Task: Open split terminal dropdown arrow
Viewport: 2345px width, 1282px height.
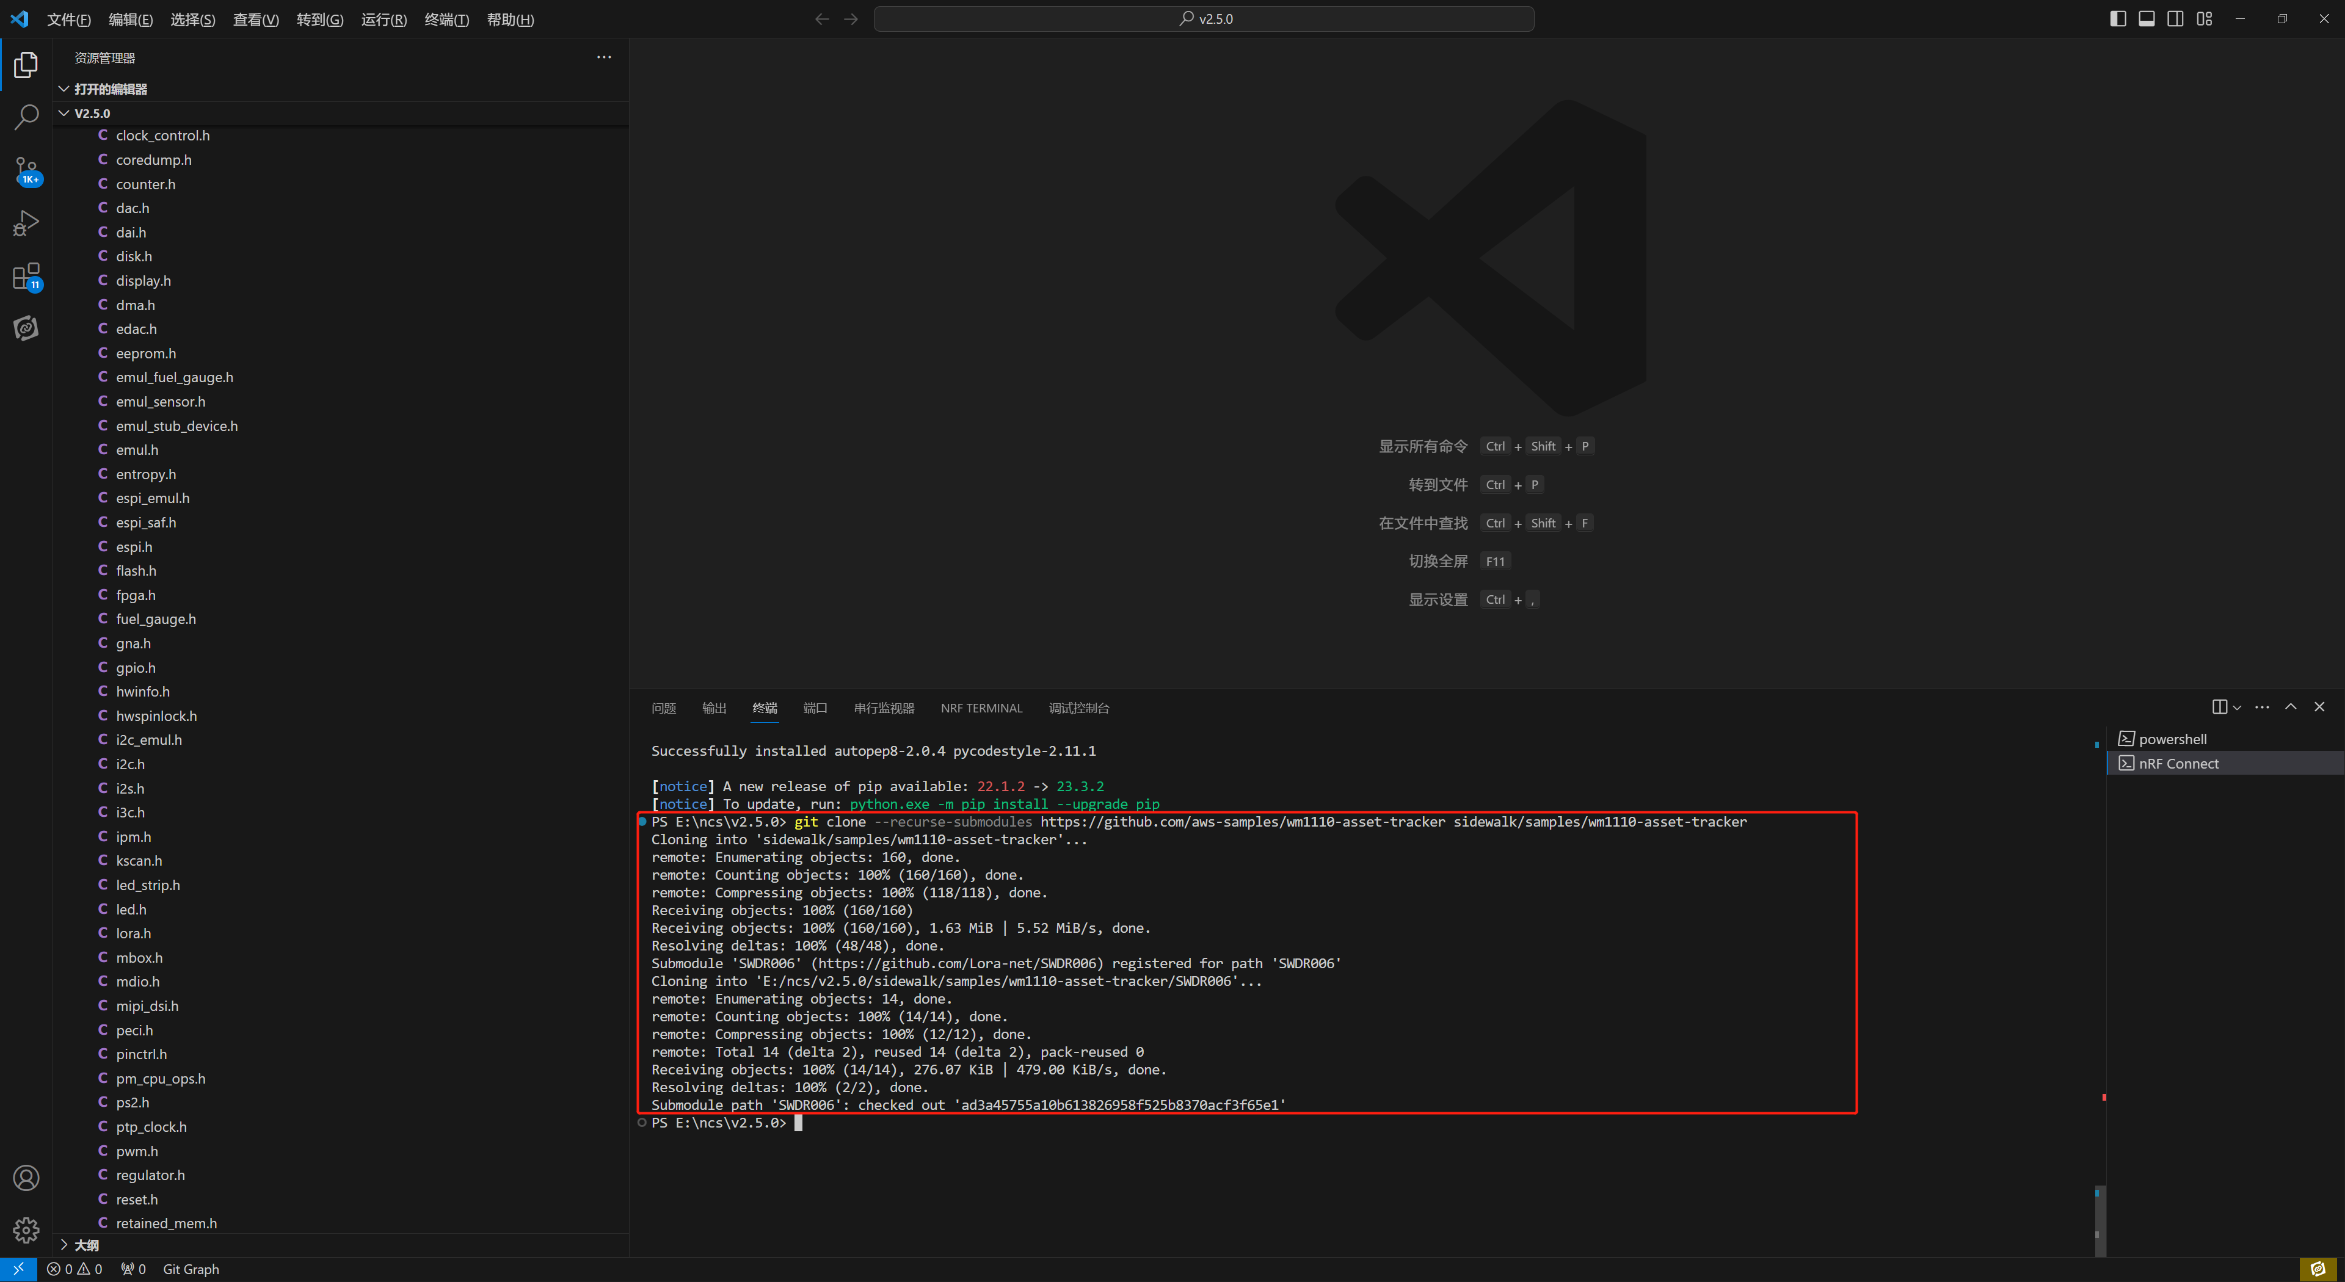Action: click(2237, 708)
